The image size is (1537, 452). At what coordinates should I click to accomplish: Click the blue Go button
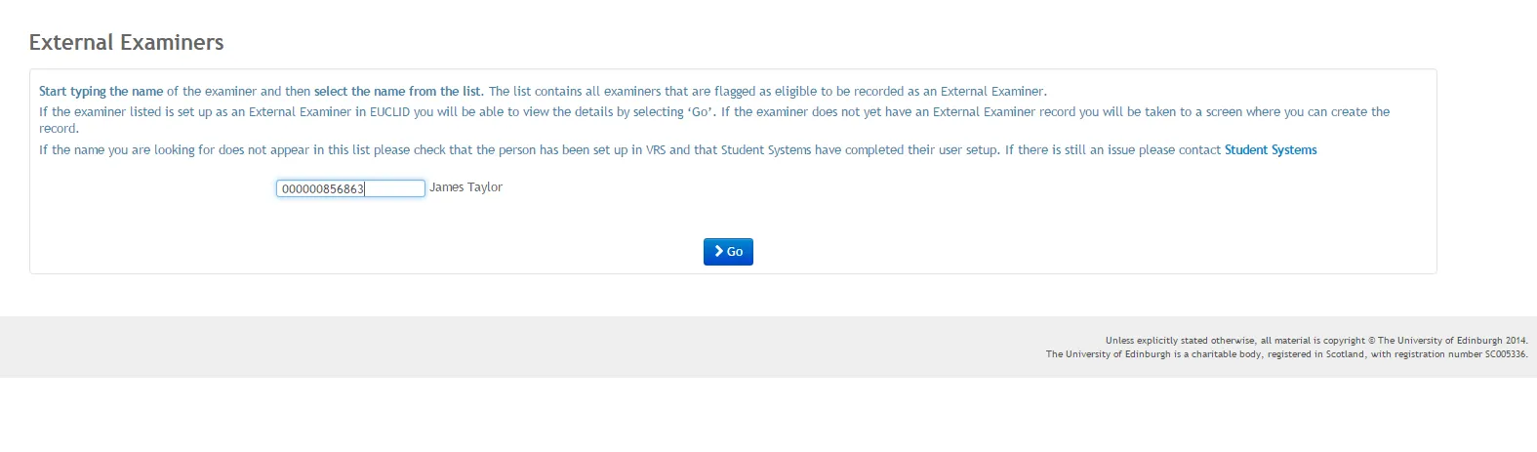(728, 252)
